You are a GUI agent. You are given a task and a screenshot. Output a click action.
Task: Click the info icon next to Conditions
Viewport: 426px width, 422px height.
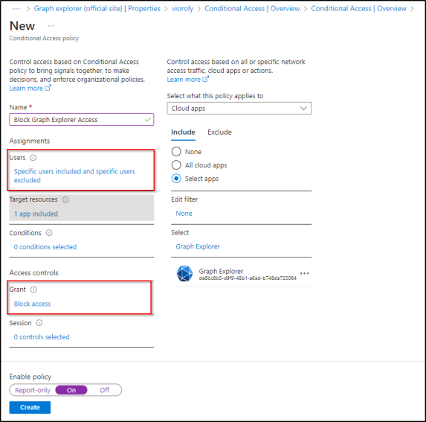49,233
